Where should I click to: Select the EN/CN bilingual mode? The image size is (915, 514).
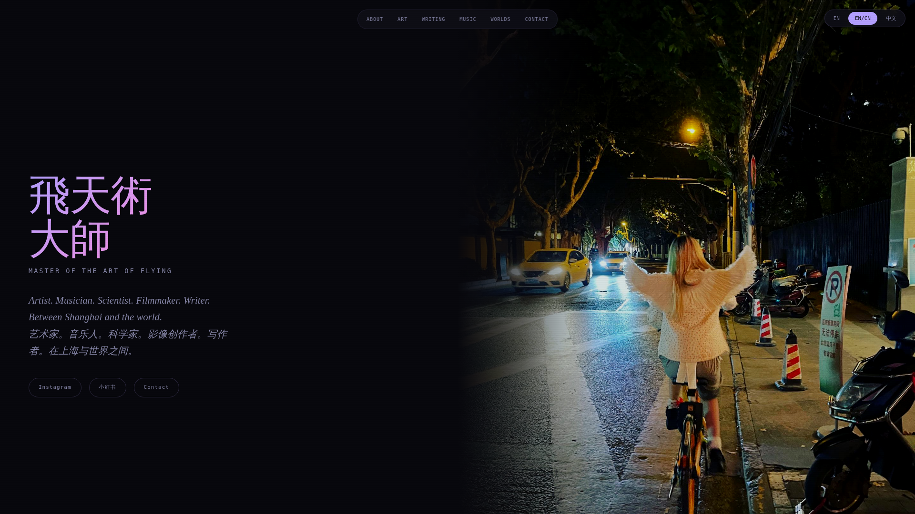coord(863,19)
